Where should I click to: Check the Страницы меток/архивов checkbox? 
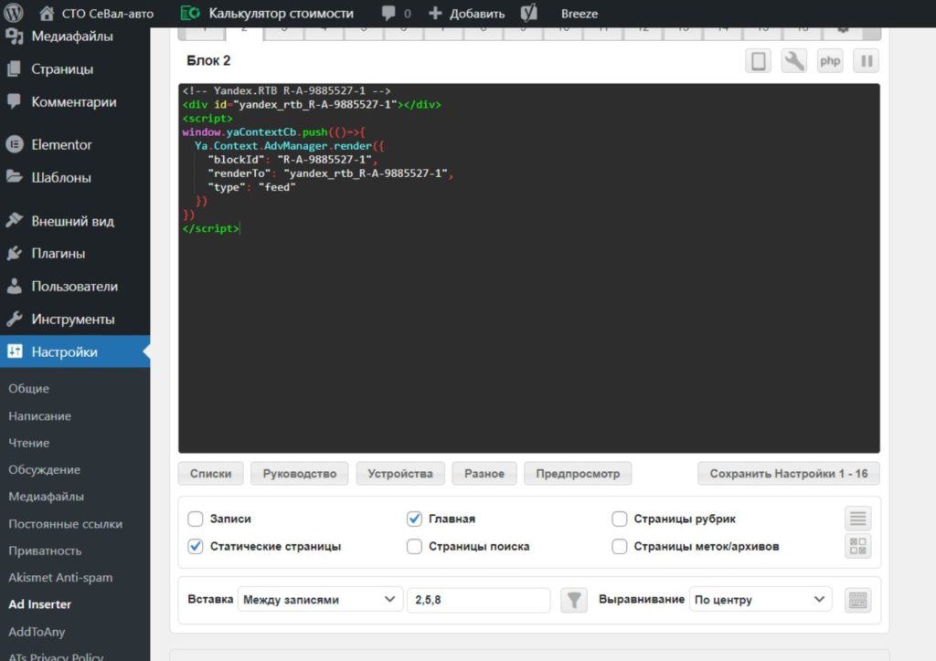(x=619, y=546)
